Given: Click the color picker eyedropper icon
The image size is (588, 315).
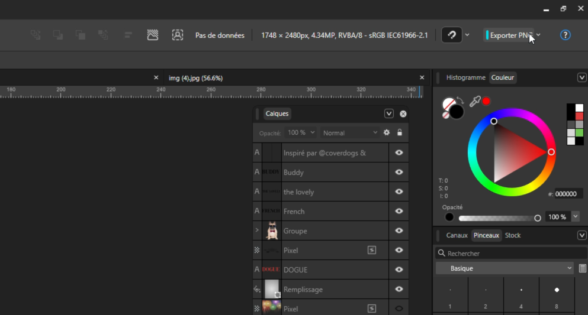Looking at the screenshot, I should 474,102.
